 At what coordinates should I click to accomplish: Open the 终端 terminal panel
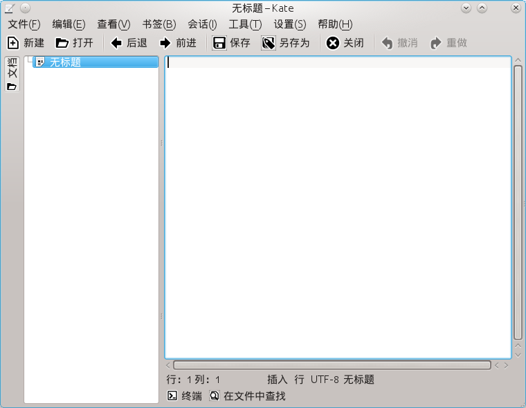pyautogui.click(x=185, y=396)
